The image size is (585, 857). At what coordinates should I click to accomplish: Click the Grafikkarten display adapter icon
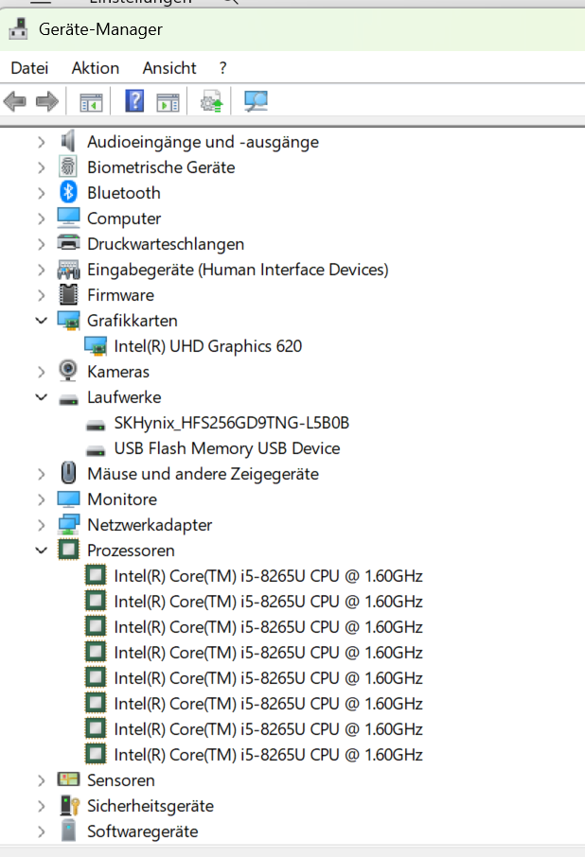click(x=68, y=321)
